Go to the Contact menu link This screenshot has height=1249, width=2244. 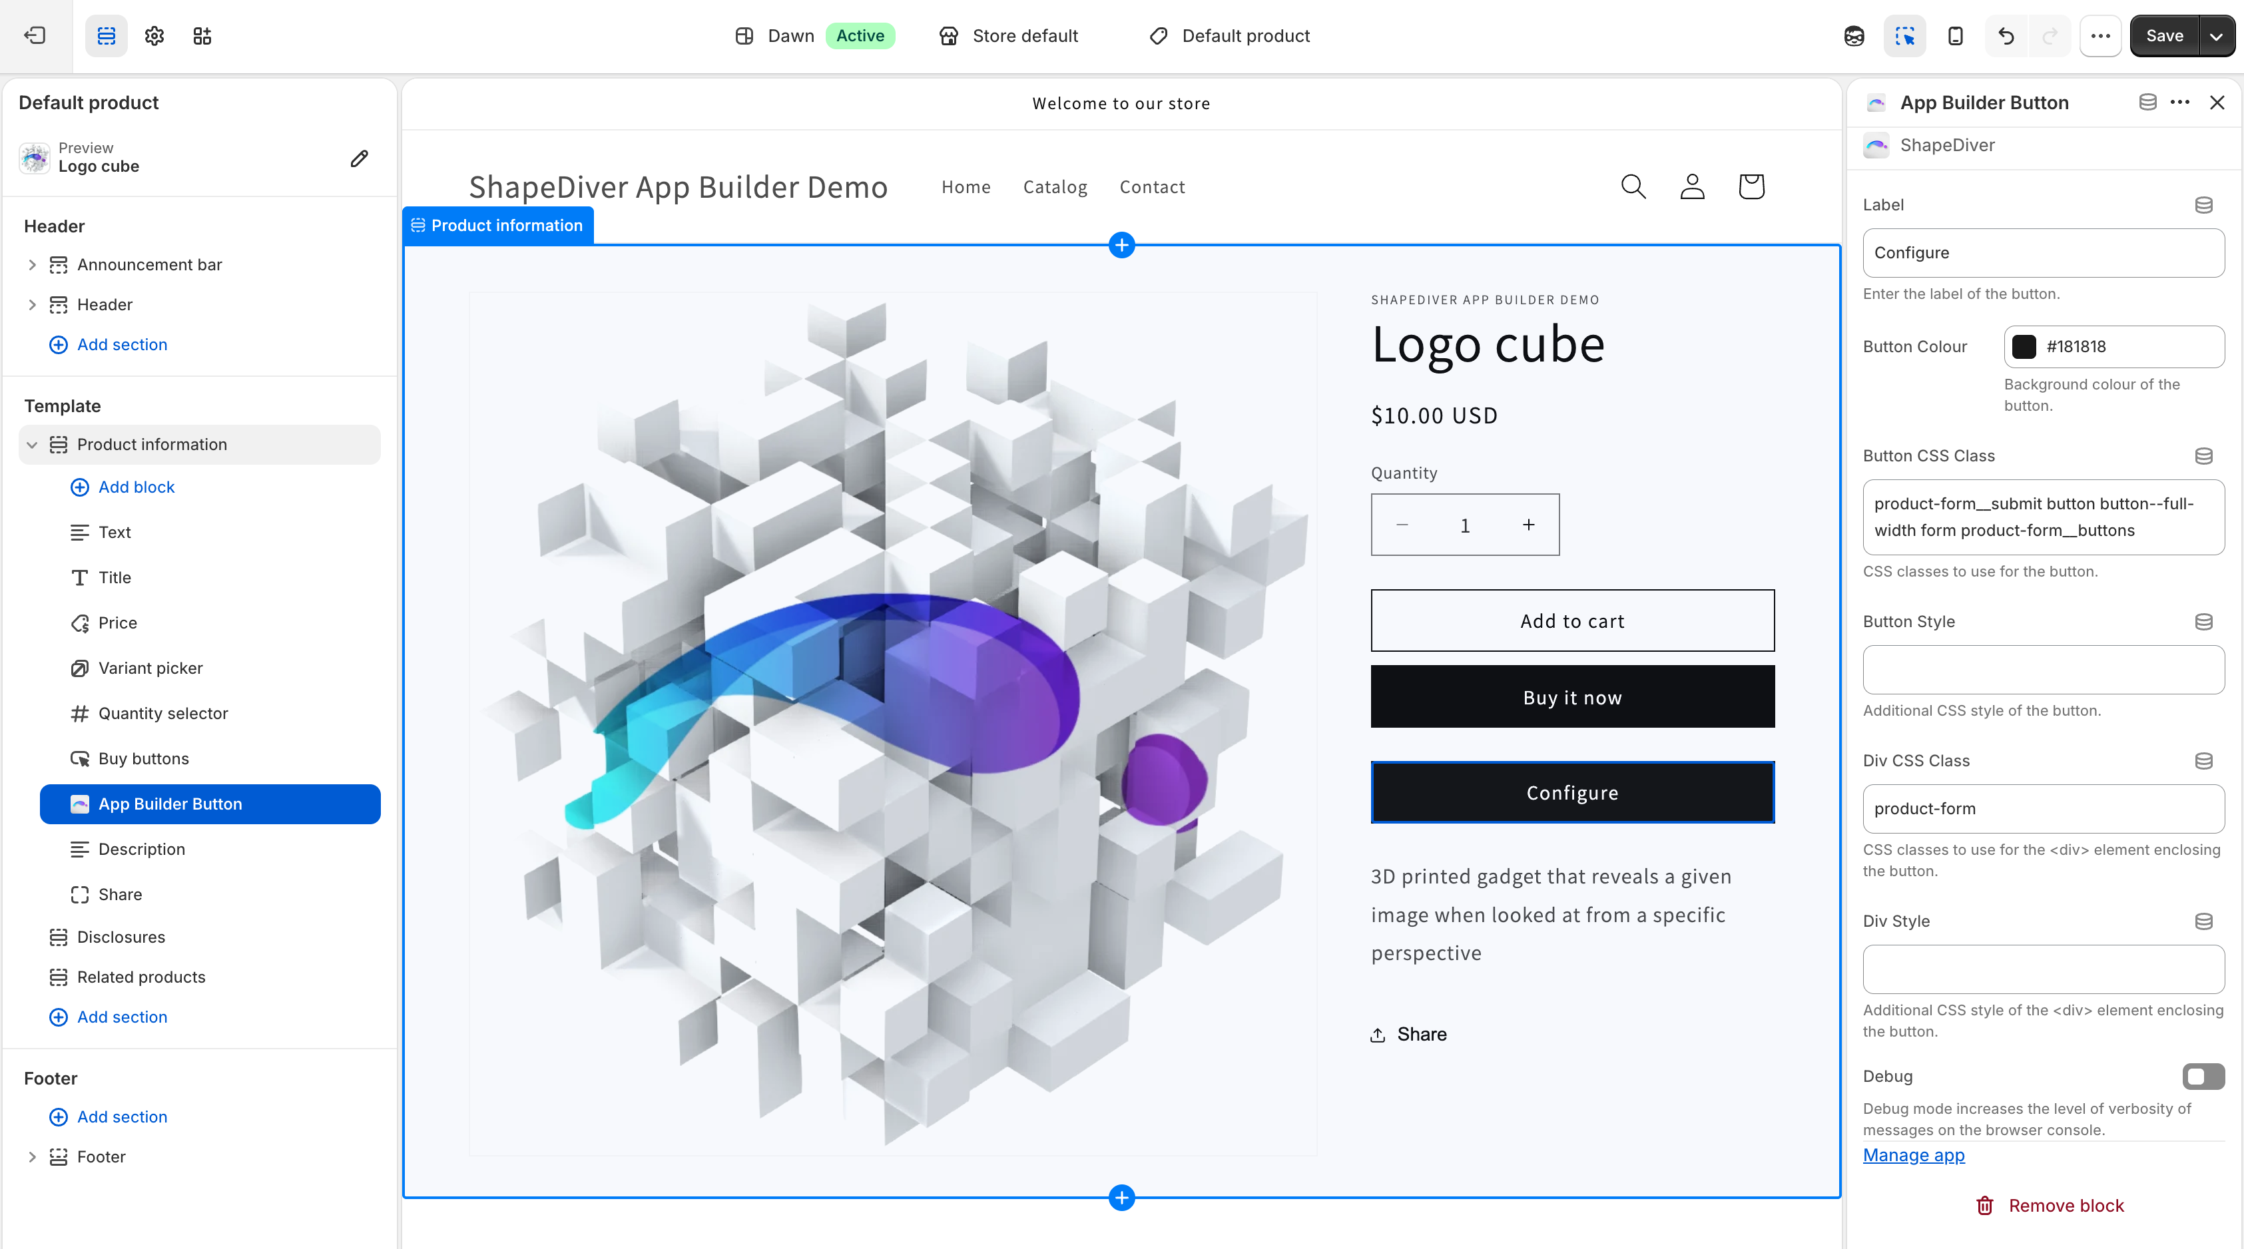tap(1153, 187)
